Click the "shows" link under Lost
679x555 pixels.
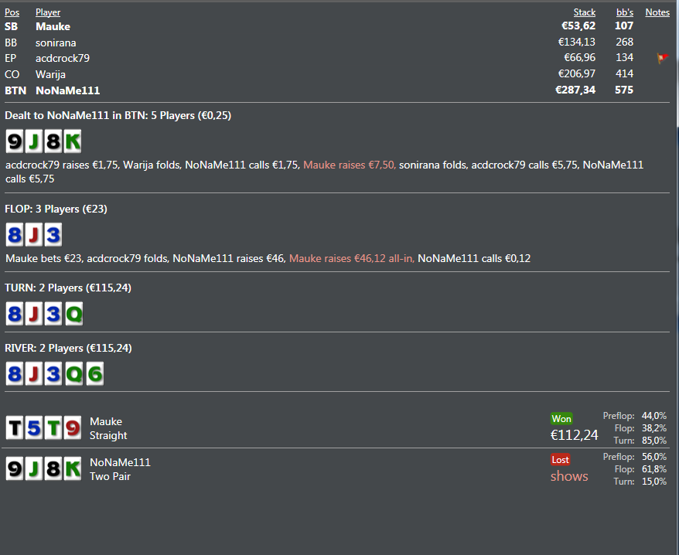click(x=569, y=476)
